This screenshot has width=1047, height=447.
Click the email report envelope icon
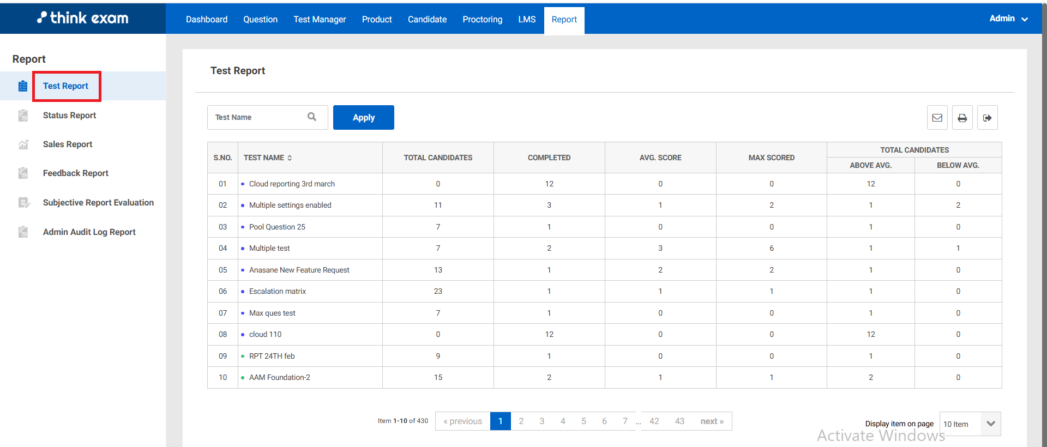click(x=937, y=118)
